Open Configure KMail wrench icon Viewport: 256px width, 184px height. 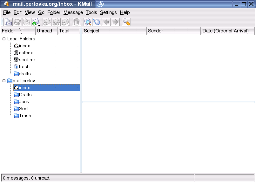pyautogui.click(x=126, y=22)
